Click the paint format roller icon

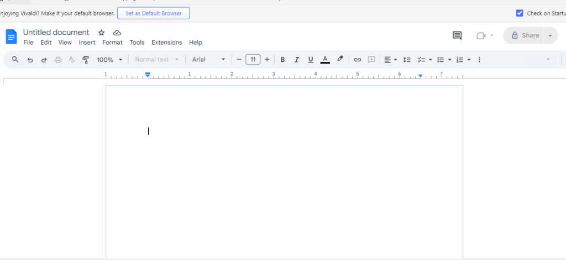tap(86, 60)
